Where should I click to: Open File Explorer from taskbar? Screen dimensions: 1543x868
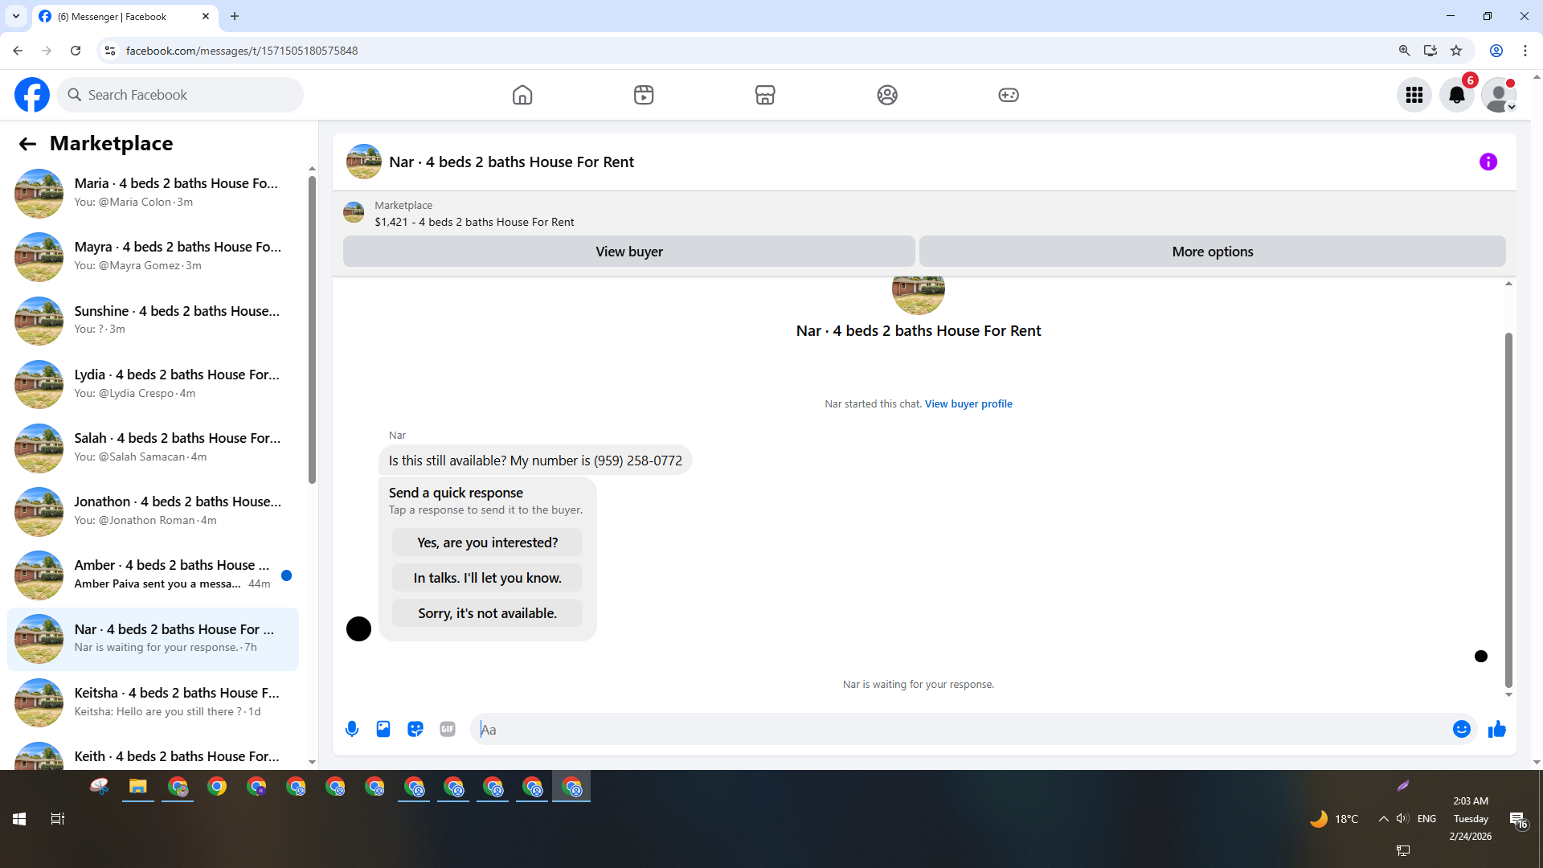pos(138,787)
